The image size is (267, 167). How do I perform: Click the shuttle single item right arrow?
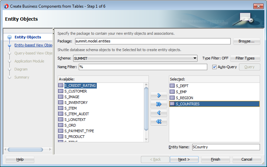(159, 96)
